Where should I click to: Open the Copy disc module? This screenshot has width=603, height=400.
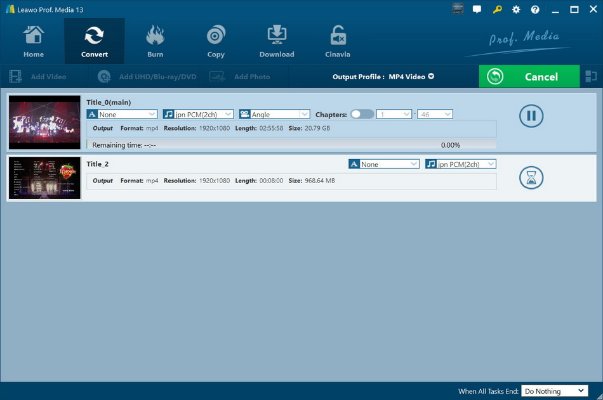coord(216,42)
